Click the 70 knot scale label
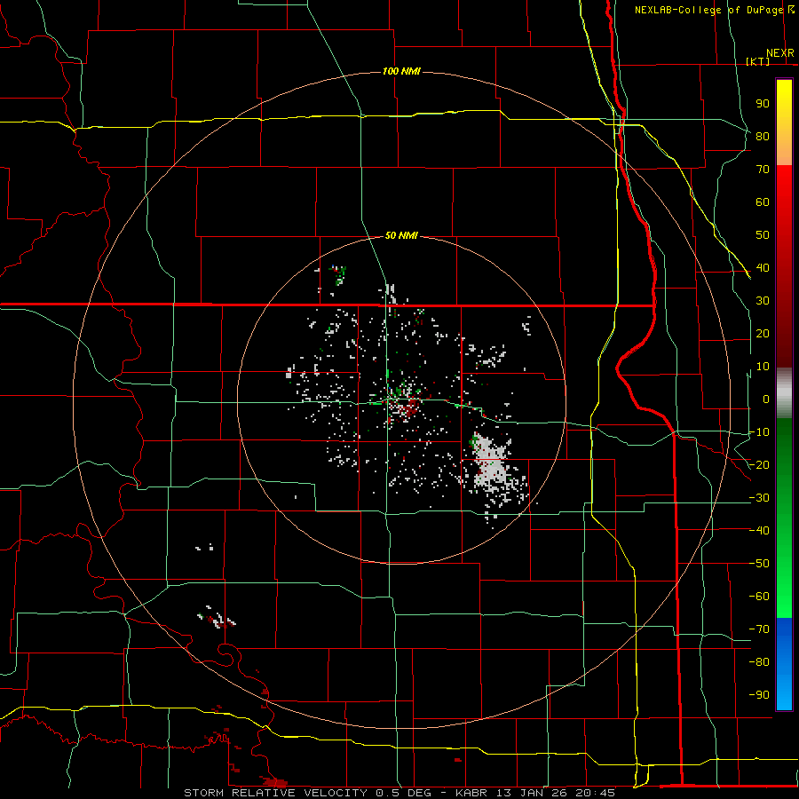799x799 pixels. 763,170
